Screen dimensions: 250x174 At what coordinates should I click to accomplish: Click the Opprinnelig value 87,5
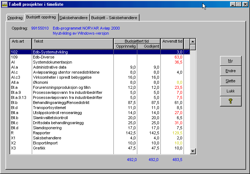point(132,103)
